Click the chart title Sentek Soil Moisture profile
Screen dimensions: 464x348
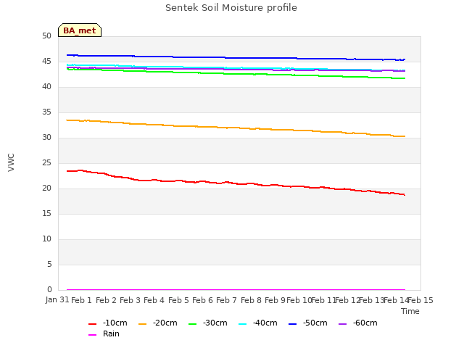tap(231, 8)
